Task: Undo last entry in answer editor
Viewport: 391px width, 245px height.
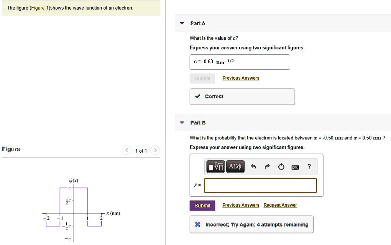Action: point(253,167)
